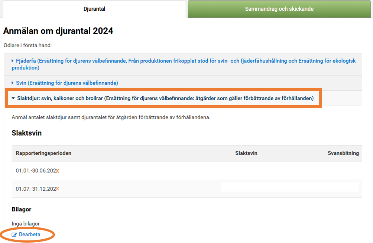Click the Anmälan om djurantal 2024 heading
373x243 pixels.
coord(58,31)
